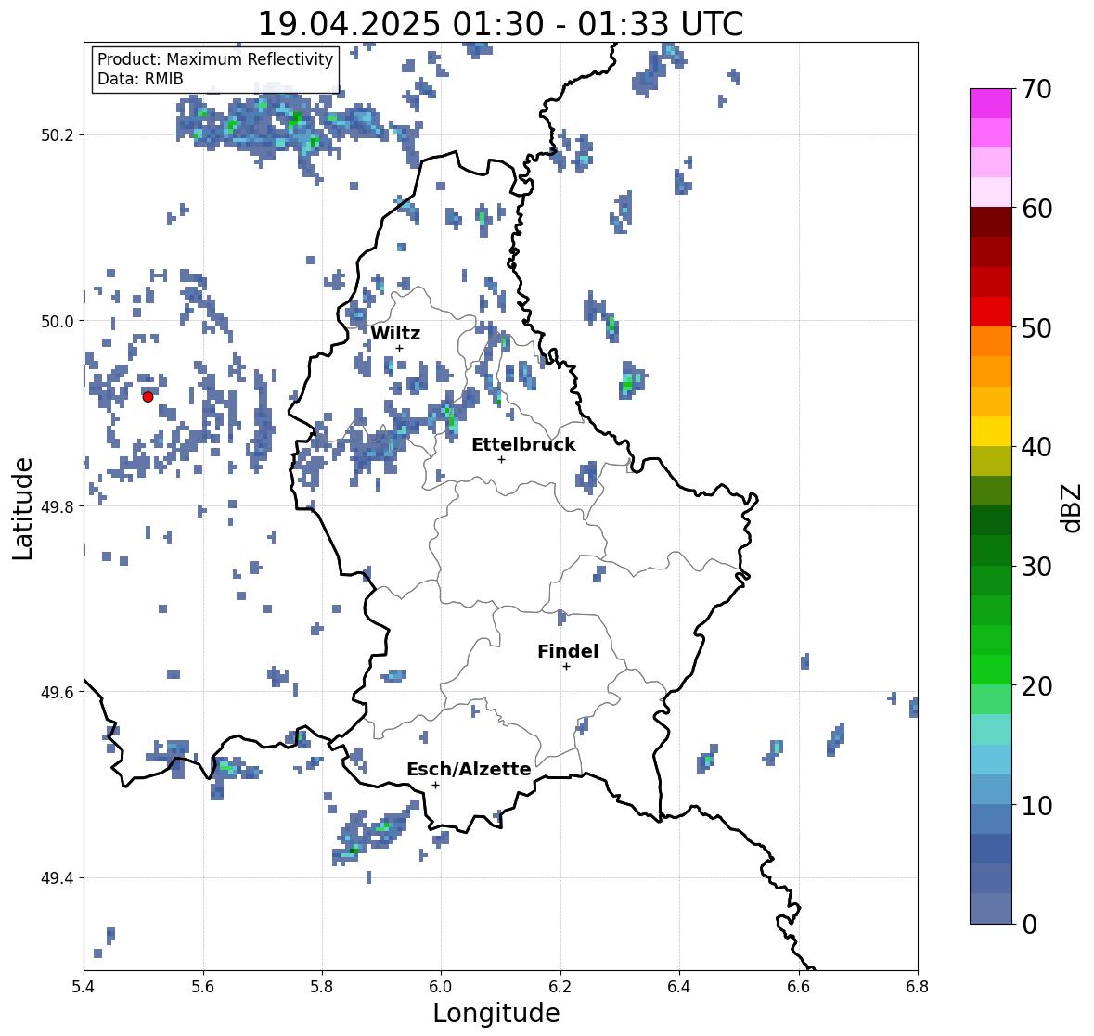Screen dimensions: 1094x1036
Task: Click the plus marker under Findel
Action: [x=567, y=667]
